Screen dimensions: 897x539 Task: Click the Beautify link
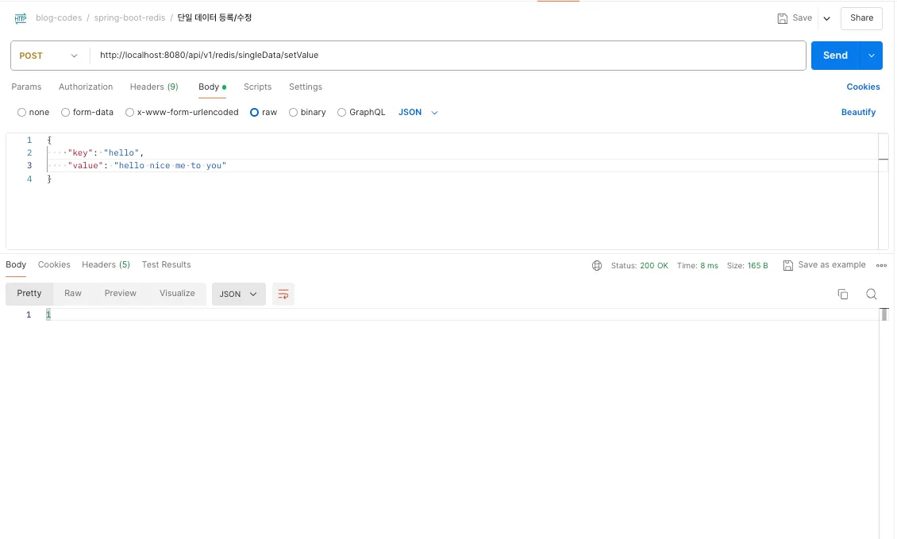[x=858, y=112]
